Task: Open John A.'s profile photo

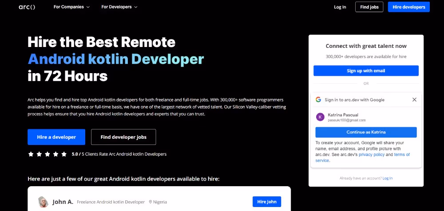Action: pyautogui.click(x=43, y=202)
